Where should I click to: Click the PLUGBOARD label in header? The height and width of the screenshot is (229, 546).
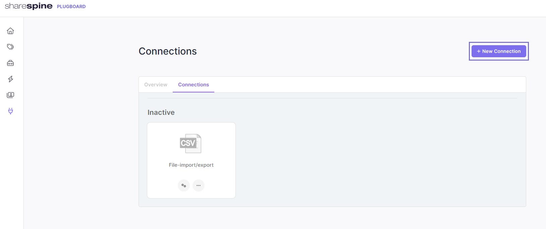71,6
